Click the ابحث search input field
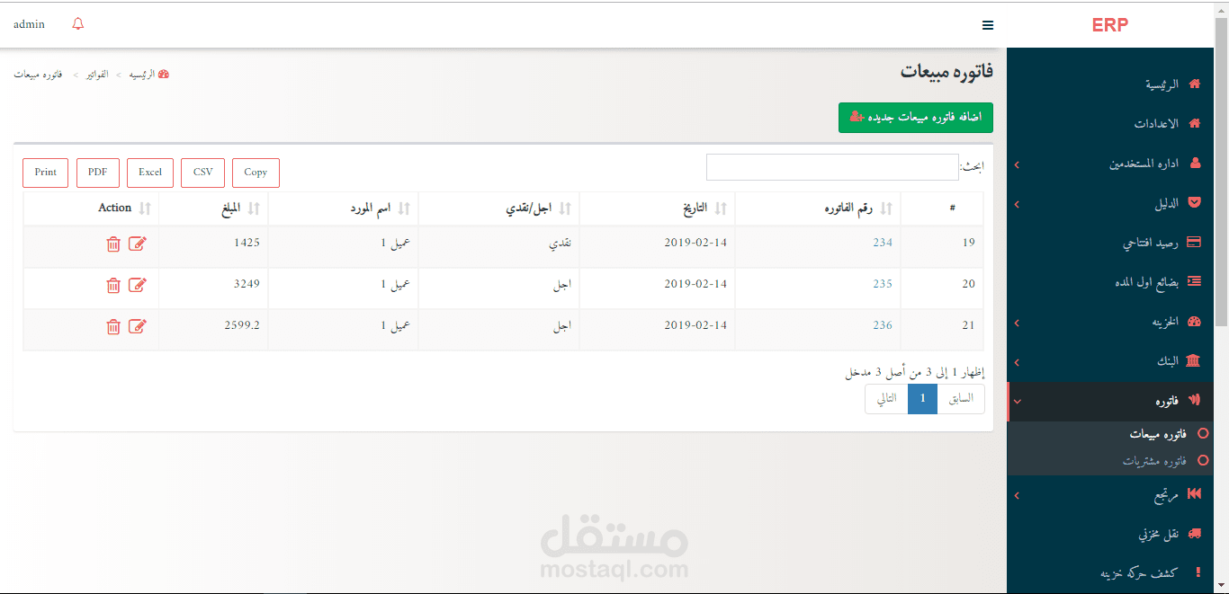Image resolution: width=1229 pixels, height=594 pixels. pyautogui.click(x=832, y=167)
